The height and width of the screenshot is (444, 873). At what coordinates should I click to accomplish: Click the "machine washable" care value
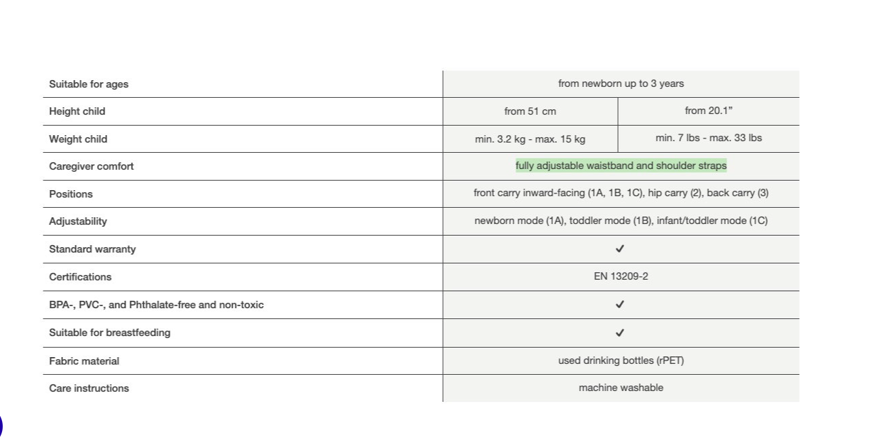tap(621, 388)
